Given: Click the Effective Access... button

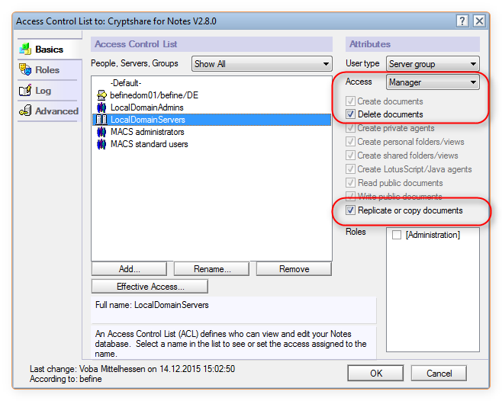Looking at the screenshot, I should [150, 287].
